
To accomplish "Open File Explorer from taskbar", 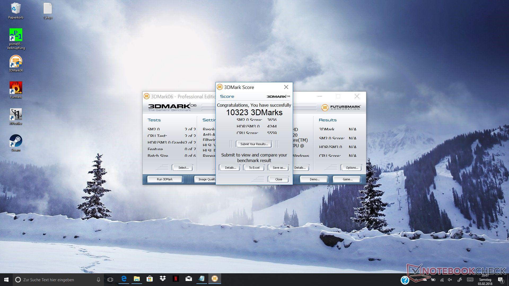I will (x=137, y=279).
